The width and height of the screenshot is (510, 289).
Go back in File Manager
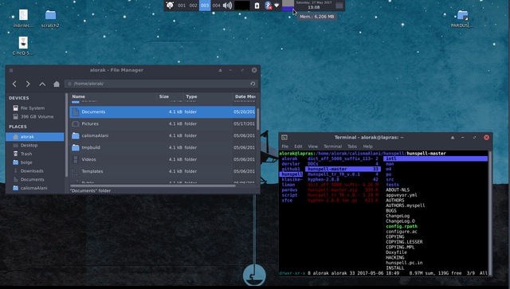coord(14,84)
